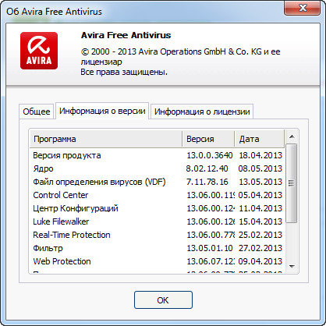326x326 pixels.
Task: Confirm with the OK button
Action: click(163, 300)
